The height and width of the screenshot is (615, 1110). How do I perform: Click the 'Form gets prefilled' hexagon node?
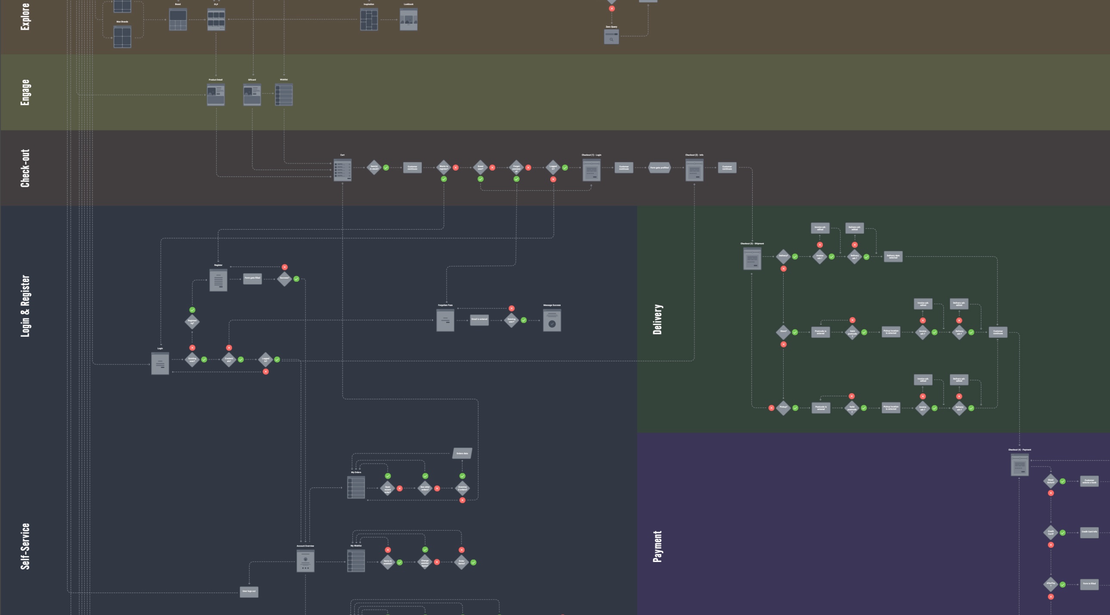pos(659,168)
